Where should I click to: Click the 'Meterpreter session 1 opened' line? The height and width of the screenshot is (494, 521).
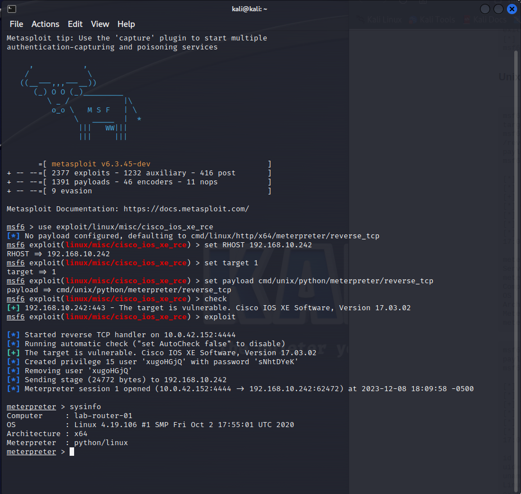pos(240,388)
